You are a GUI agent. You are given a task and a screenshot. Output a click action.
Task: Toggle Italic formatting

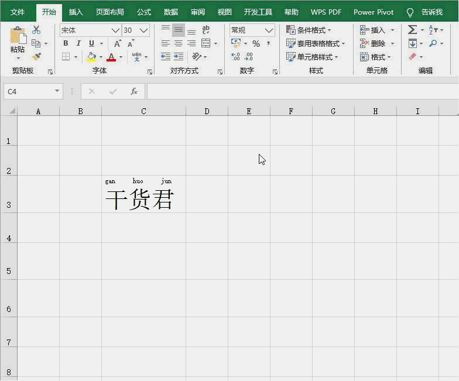(78, 43)
